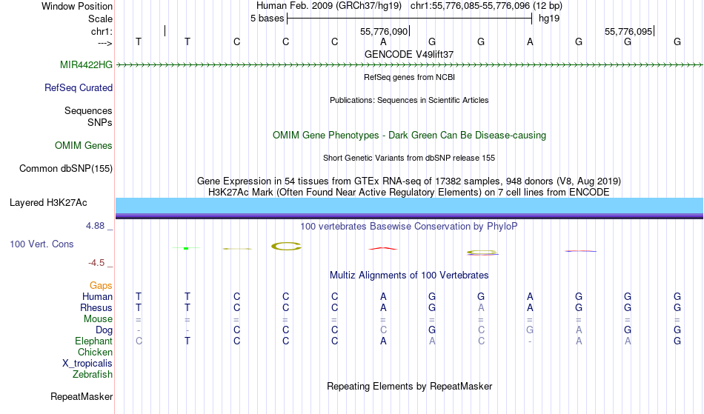Click the Window Position label
The width and height of the screenshot is (704, 414).
click(77, 6)
